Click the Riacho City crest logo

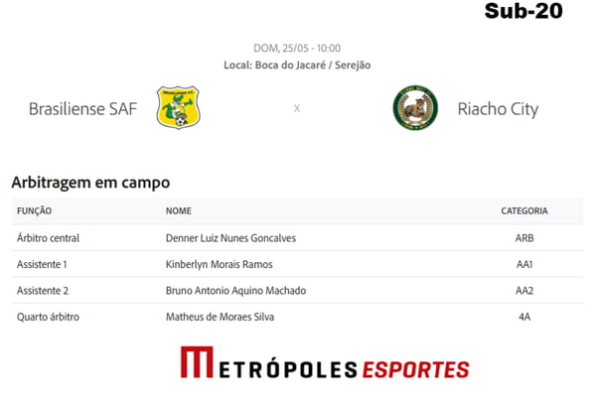415,108
